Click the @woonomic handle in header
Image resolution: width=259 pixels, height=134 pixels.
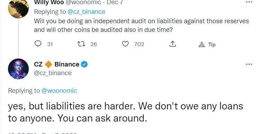pos(83,2)
